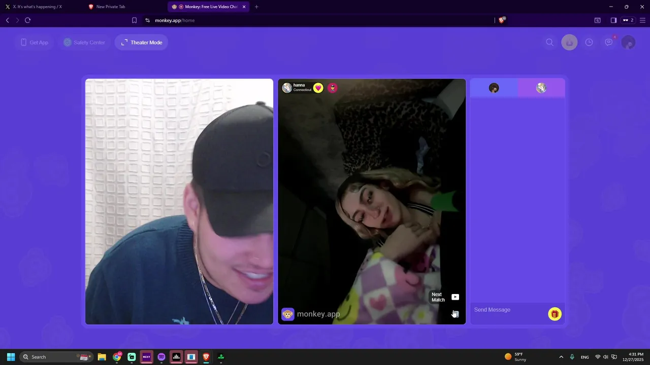Open Brave Shields icon
This screenshot has width=650, height=365.
click(x=502, y=20)
